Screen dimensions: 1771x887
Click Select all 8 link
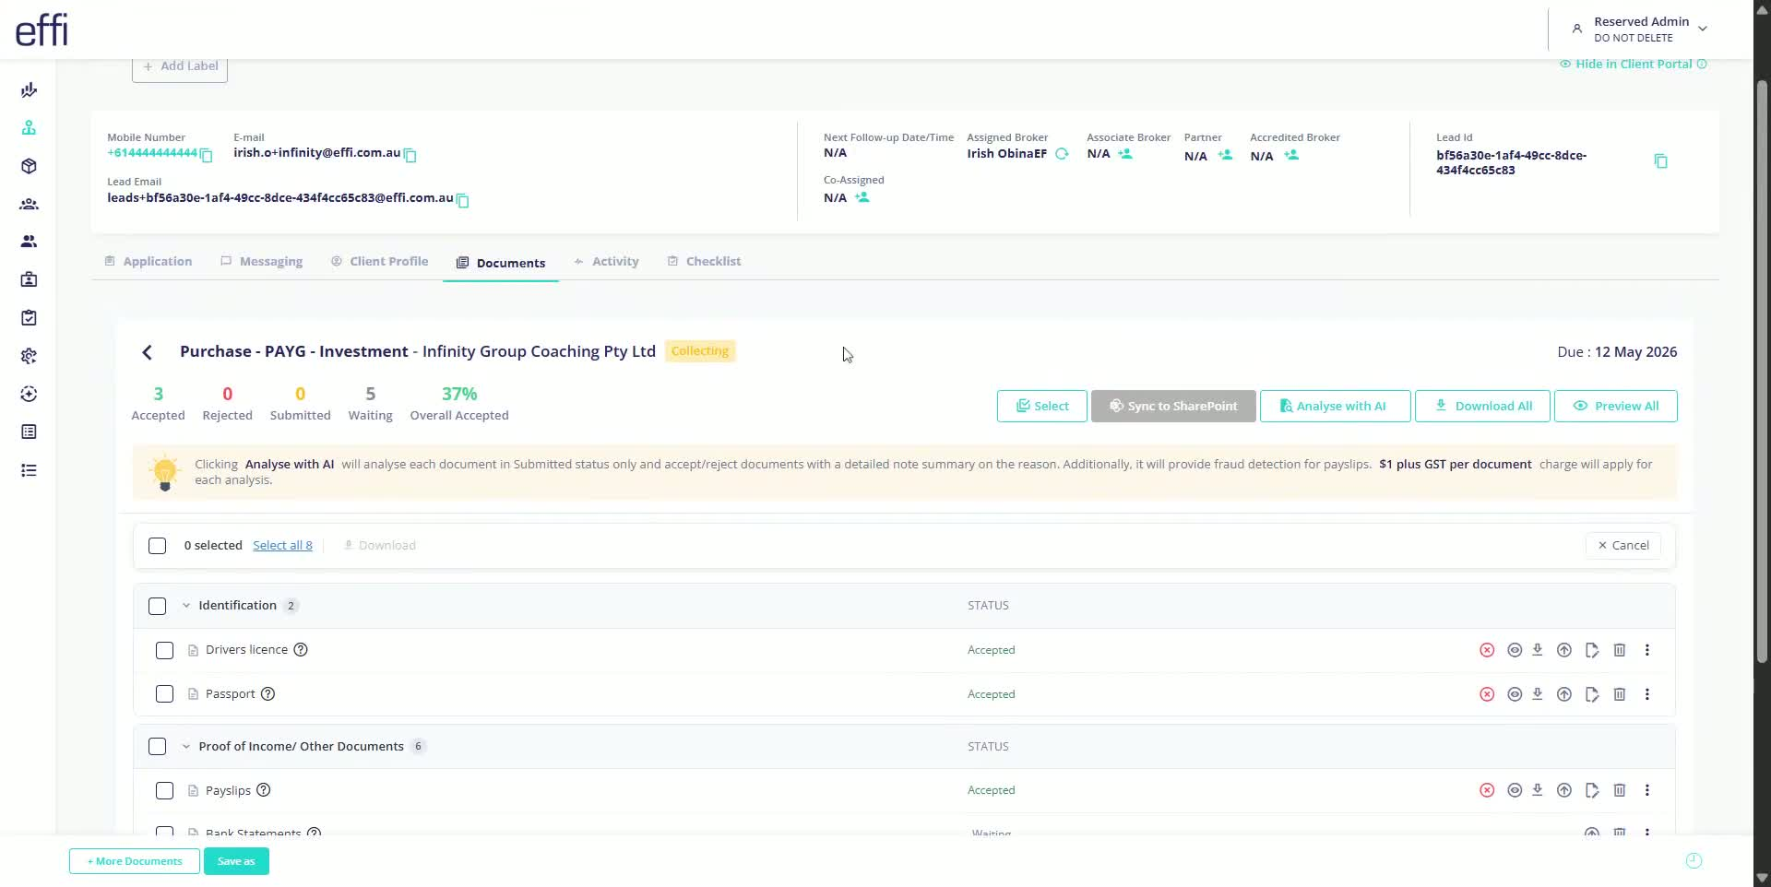pos(282,546)
